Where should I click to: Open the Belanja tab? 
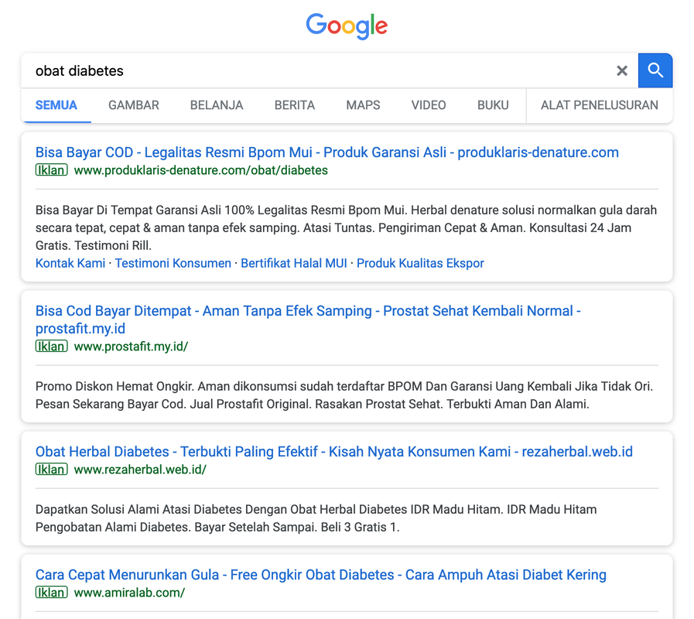[217, 105]
